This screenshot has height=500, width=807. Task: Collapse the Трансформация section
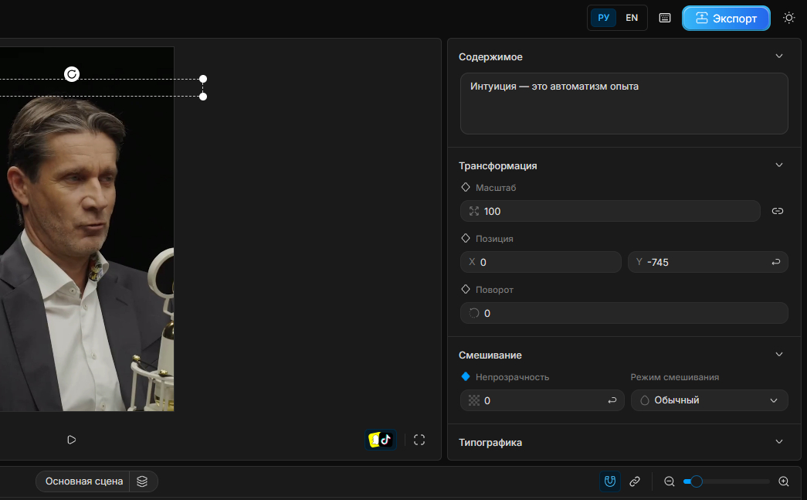(x=779, y=165)
